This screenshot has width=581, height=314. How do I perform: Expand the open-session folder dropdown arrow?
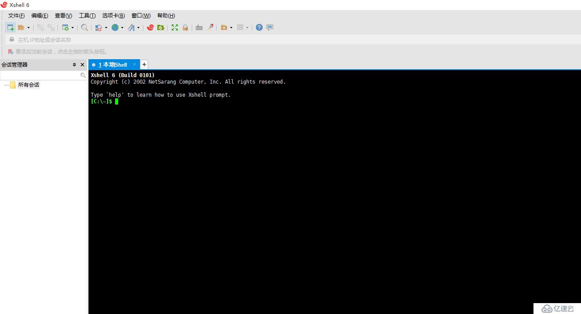coord(29,27)
